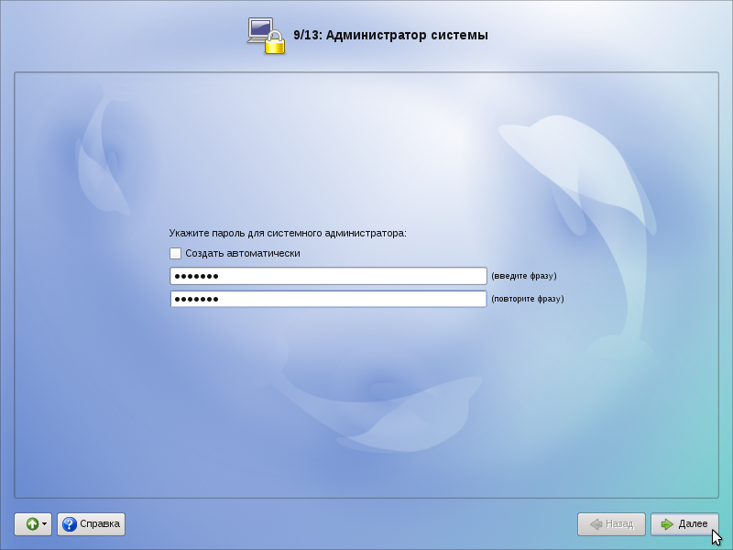Click the Укажите пароль для системного администратора label
733x550 pixels.
(287, 233)
